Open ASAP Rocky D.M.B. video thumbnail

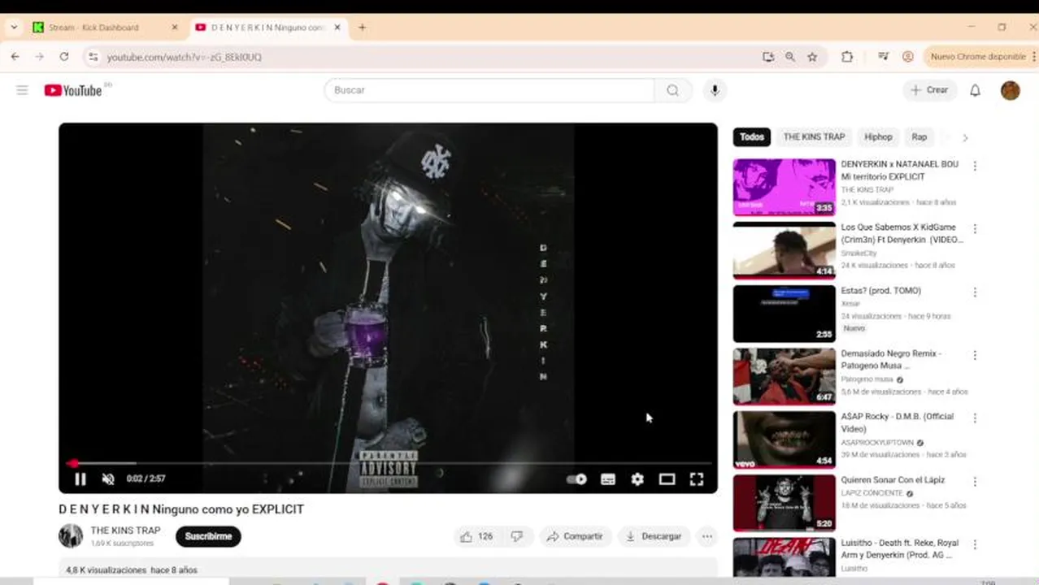click(x=784, y=440)
